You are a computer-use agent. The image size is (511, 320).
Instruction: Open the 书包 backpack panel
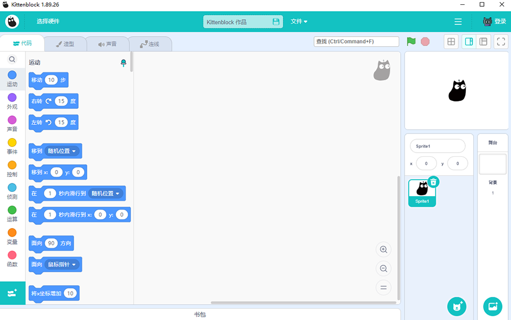(x=200, y=315)
